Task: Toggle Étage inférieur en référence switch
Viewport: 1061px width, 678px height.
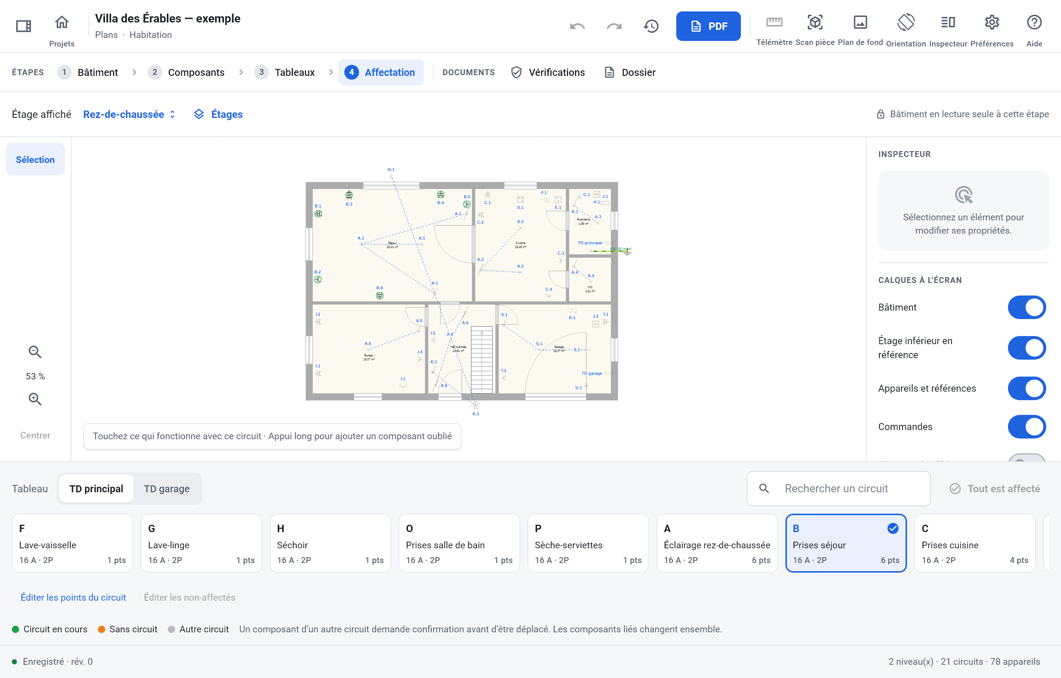Action: coord(1027,348)
